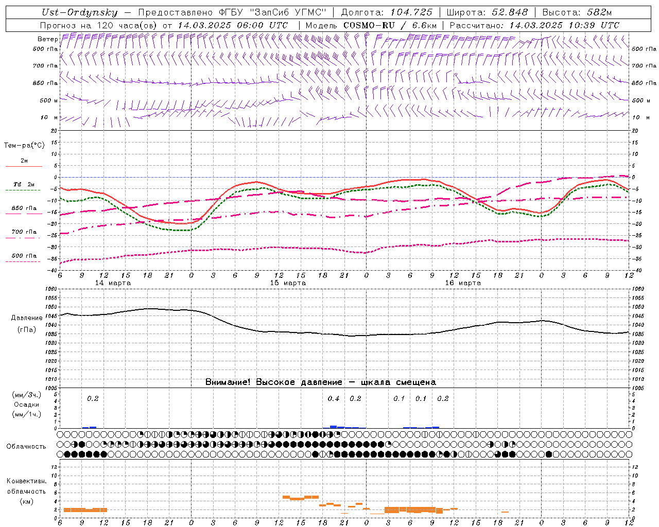Select the 10 м level on left wind axis
This screenshot has height=527, width=659.
pos(49,117)
